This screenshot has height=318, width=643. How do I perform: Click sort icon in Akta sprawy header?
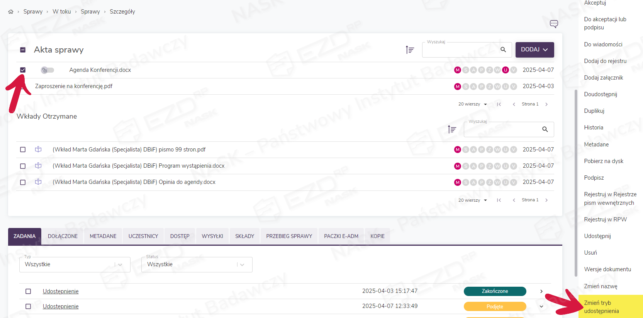point(410,50)
